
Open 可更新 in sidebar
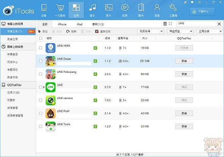[x=11, y=100]
